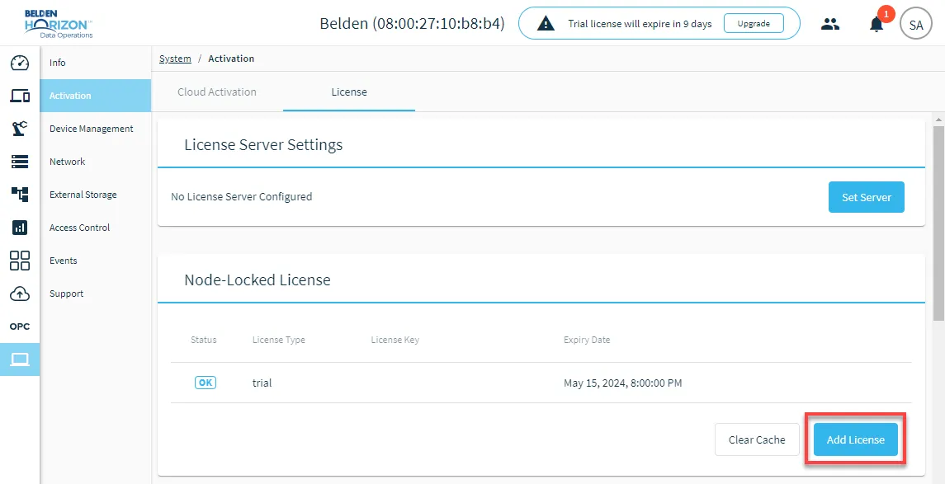945x484 pixels.
Task: Open the SA user avatar menu
Action: (916, 25)
